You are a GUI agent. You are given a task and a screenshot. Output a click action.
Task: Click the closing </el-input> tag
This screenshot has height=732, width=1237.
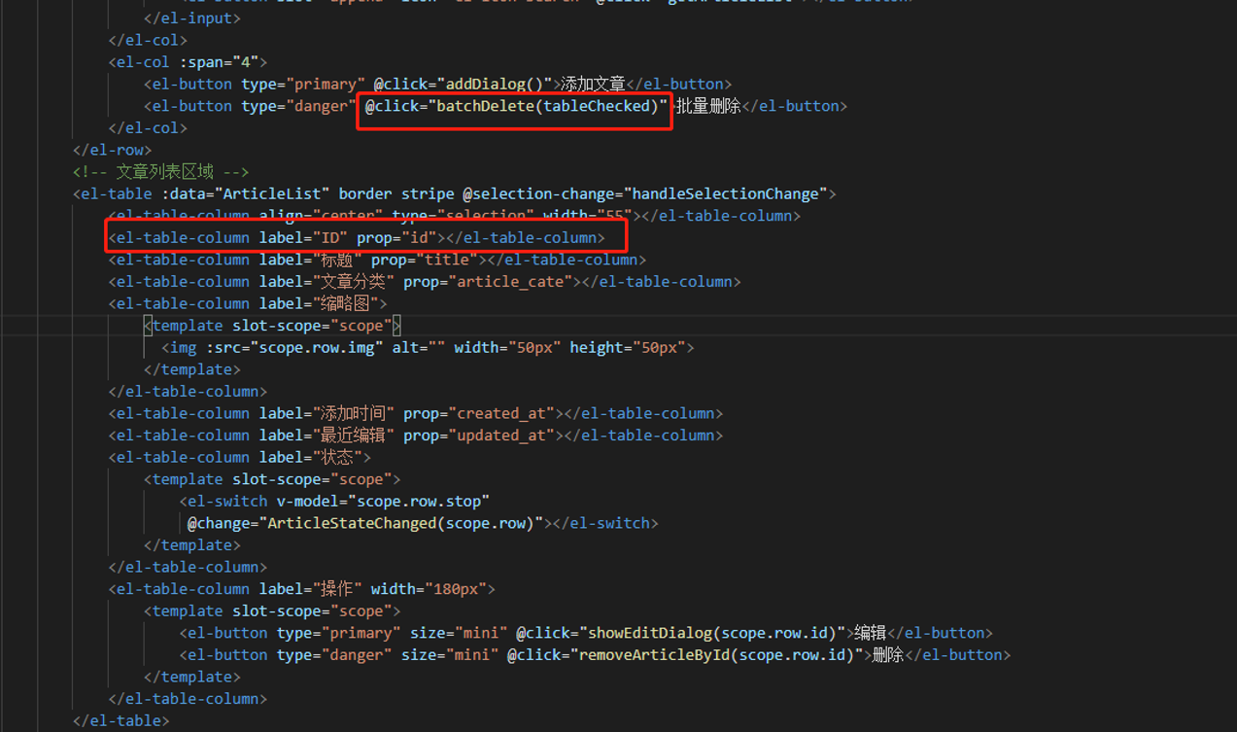click(192, 17)
